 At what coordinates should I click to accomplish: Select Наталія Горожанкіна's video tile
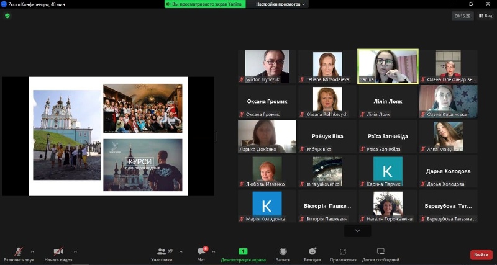click(388, 206)
